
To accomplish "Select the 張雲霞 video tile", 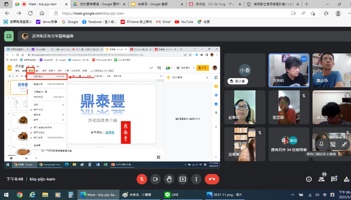I will pyautogui.click(x=289, y=107).
